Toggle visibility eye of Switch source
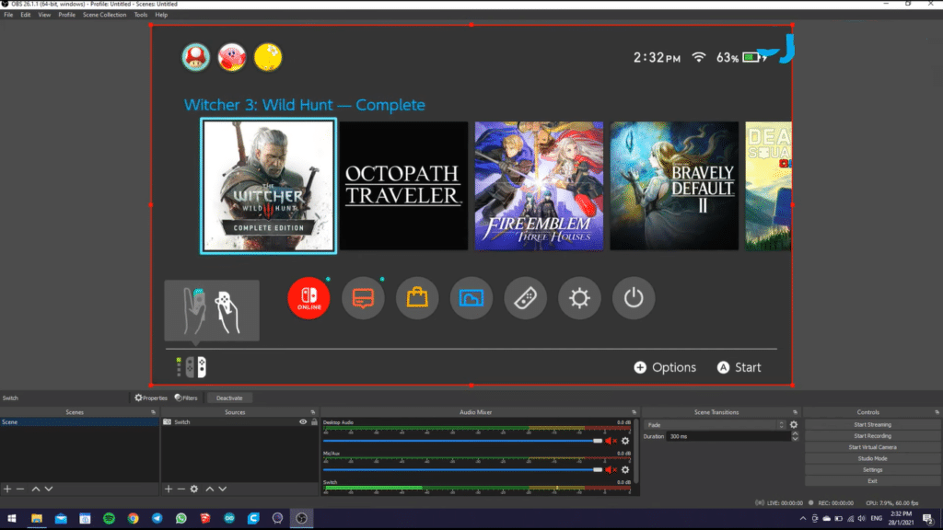 pos(303,422)
